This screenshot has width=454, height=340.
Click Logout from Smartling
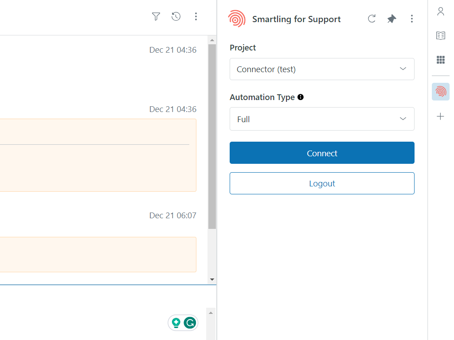322,183
